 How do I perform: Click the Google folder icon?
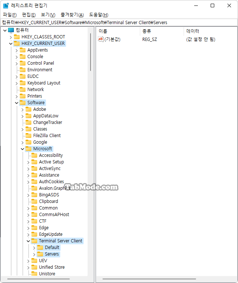[x=28, y=142]
